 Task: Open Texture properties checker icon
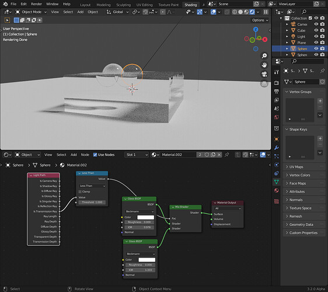[276, 201]
